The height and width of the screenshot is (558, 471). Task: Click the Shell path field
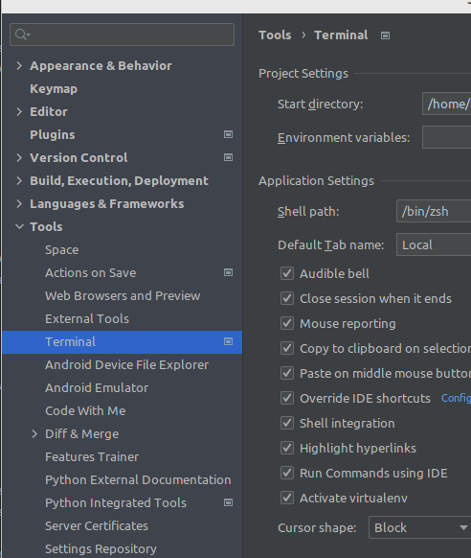coord(434,211)
